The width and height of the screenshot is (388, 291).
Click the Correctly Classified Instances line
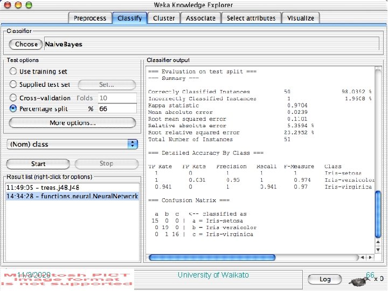coord(260,92)
